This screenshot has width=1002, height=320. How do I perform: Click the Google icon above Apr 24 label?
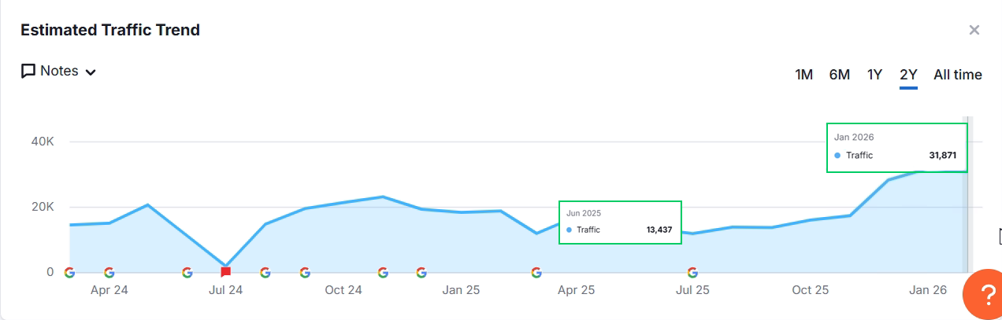[x=109, y=272]
